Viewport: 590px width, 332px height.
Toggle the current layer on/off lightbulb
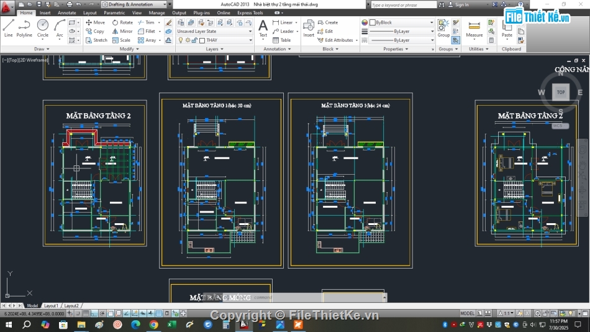click(181, 40)
